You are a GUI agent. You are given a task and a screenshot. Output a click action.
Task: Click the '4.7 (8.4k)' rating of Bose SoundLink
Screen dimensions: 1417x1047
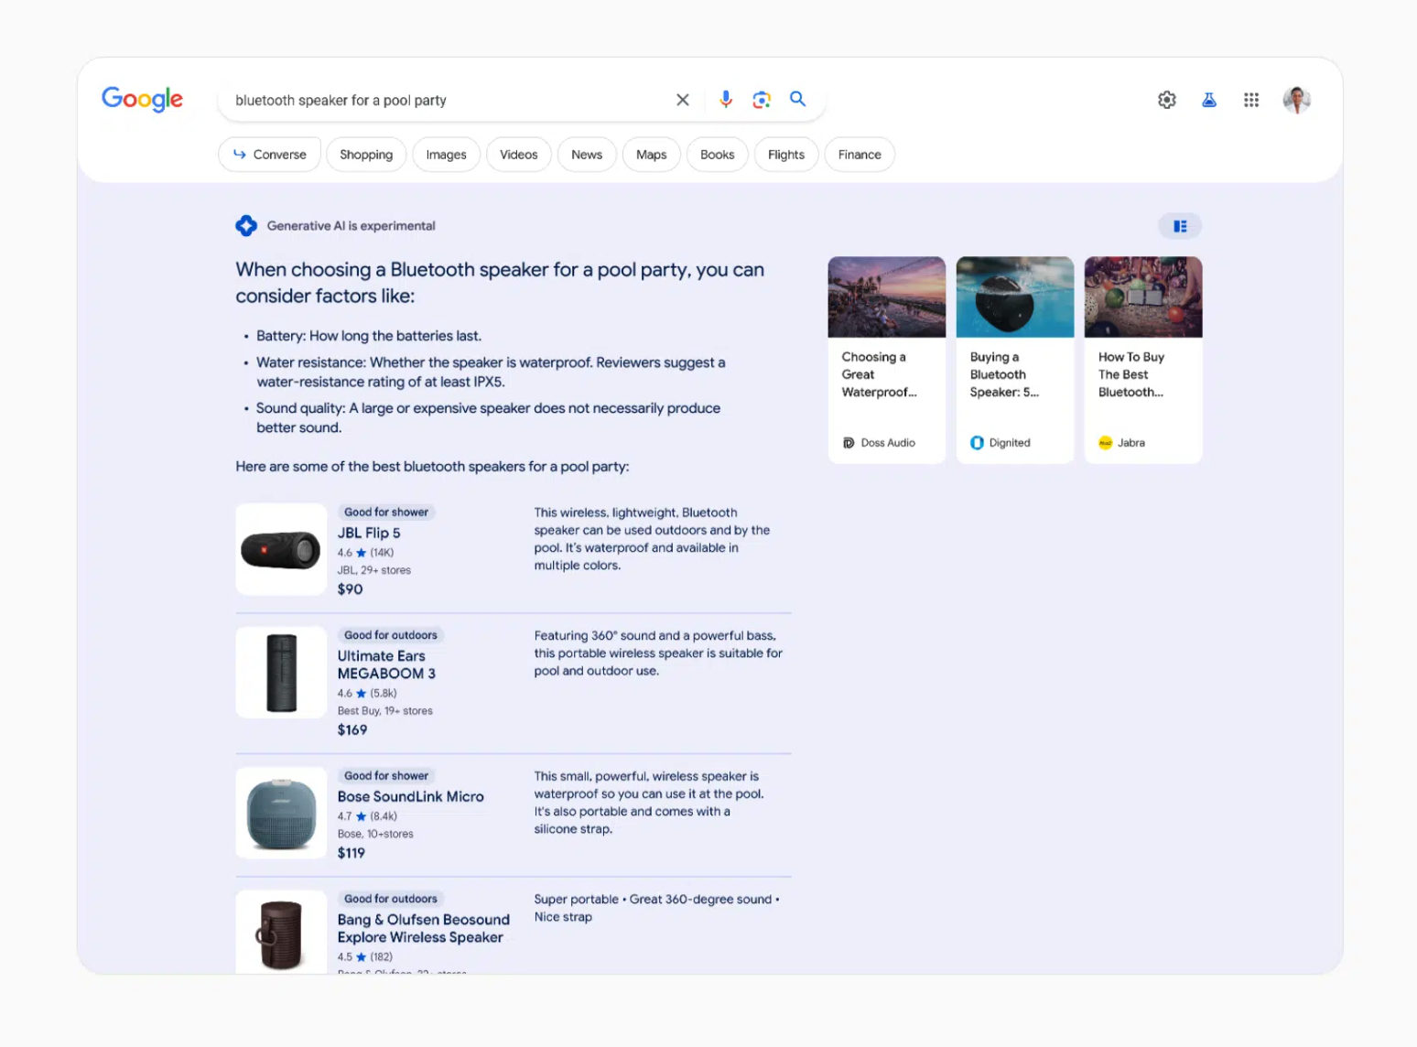[367, 816]
